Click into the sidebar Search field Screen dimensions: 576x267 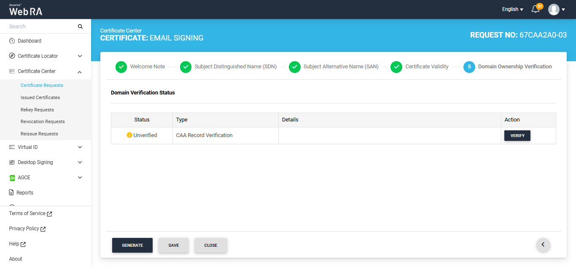(x=41, y=27)
